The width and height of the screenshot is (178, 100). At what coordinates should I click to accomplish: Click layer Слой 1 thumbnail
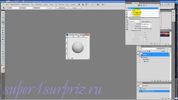pos(141,54)
